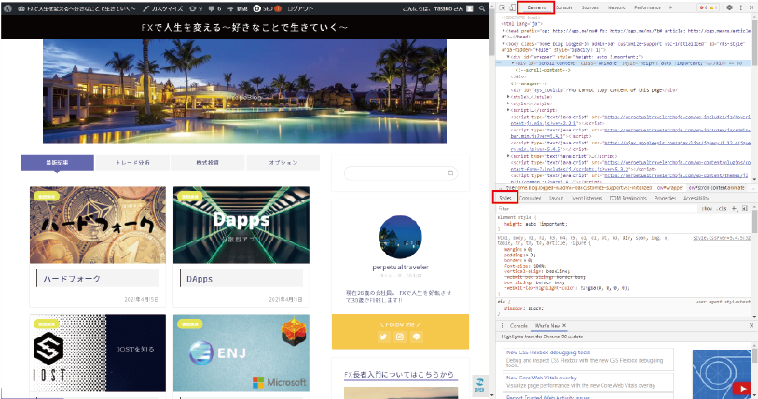Expand the head element in DOM tree
This screenshot has height=399, width=758.
pyautogui.click(x=503, y=31)
